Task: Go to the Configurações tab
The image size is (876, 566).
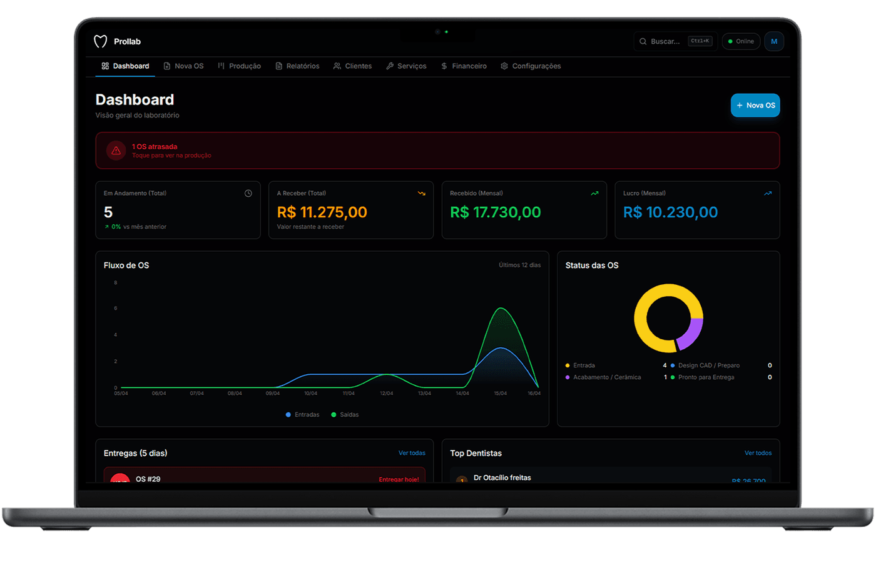Action: tap(531, 66)
